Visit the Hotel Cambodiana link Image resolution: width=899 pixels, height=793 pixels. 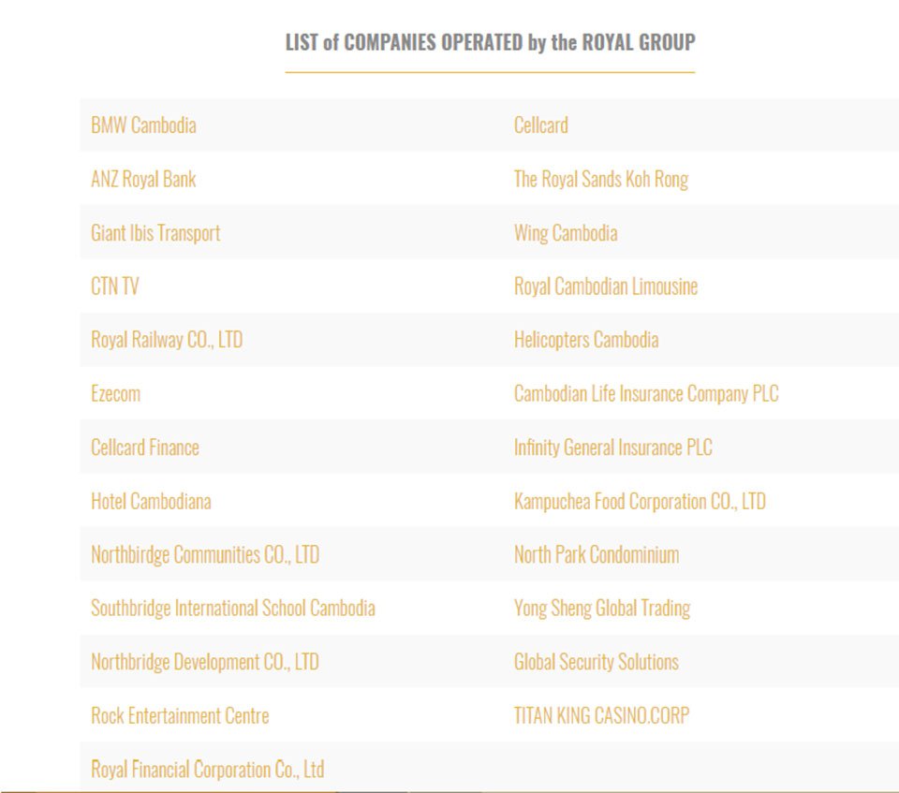tap(151, 501)
